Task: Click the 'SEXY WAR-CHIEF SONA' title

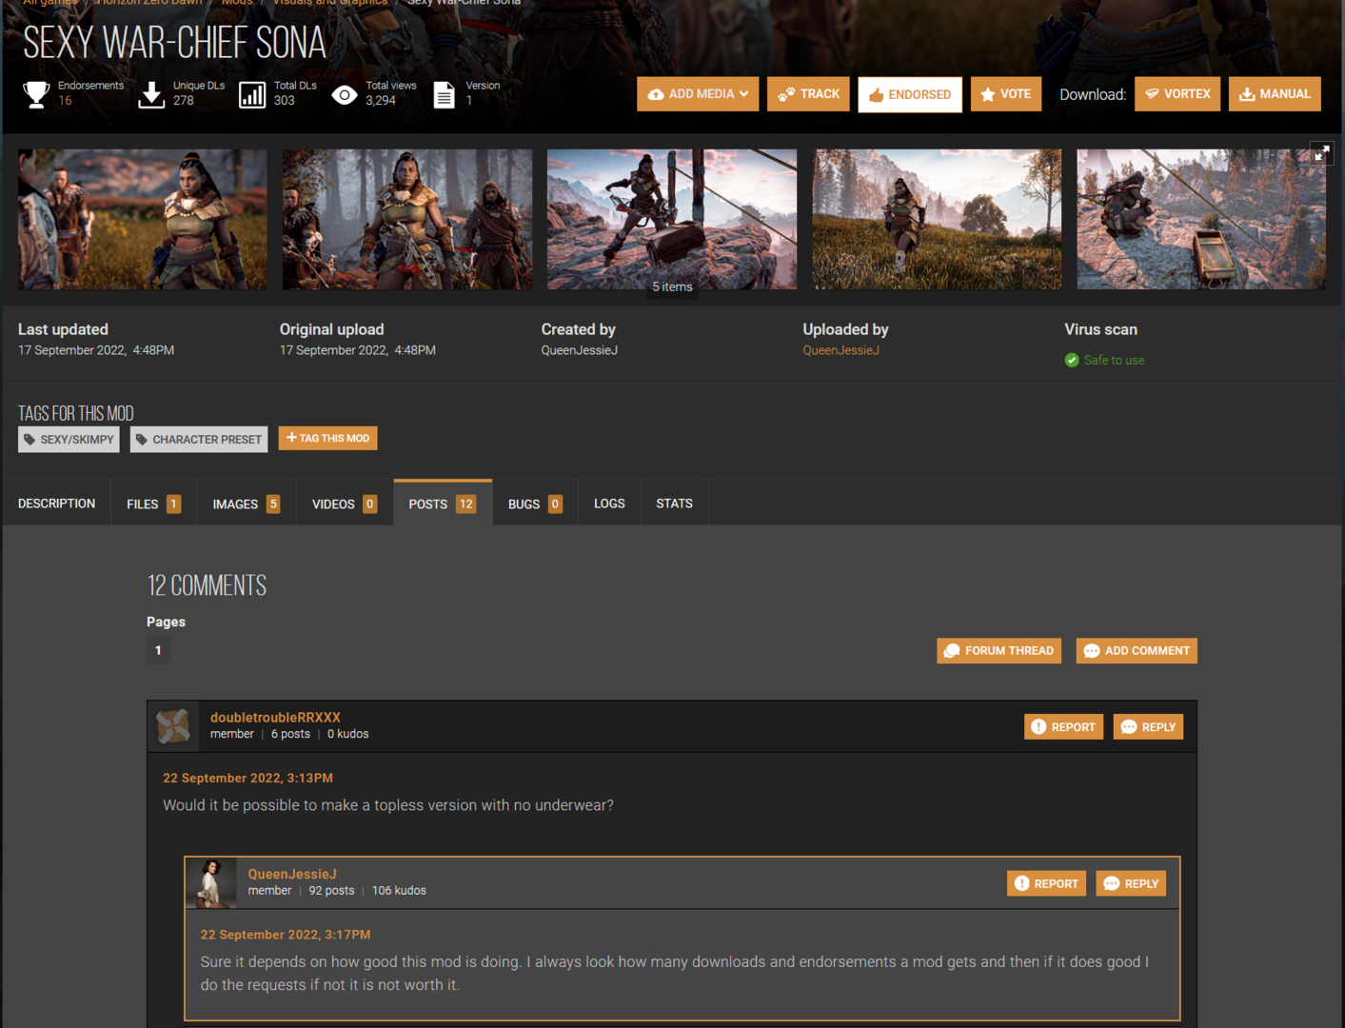Action: (174, 43)
